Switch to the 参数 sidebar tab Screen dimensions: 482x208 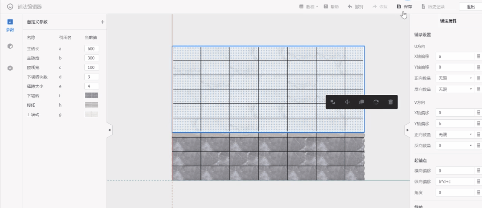click(10, 25)
